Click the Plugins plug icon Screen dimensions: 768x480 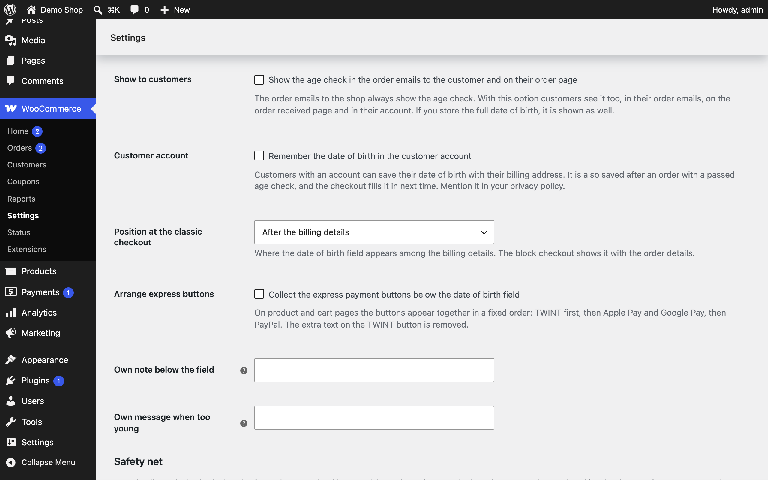(11, 380)
